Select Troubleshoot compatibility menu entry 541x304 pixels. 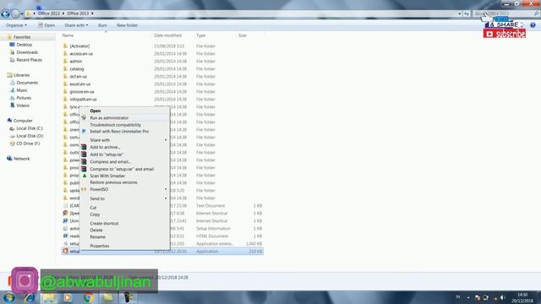coord(115,125)
